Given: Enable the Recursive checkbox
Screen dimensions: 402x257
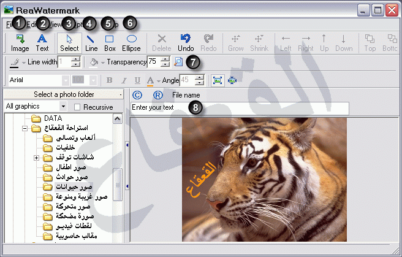Looking at the screenshot, I should (77, 107).
